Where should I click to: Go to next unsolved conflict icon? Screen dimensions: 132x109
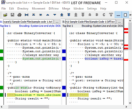[x=83, y=15]
